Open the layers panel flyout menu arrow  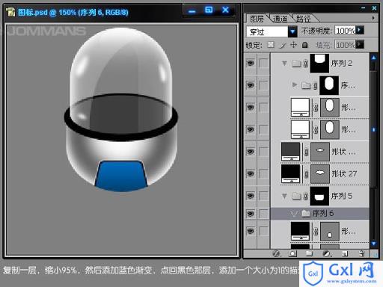pyautogui.click(x=373, y=18)
